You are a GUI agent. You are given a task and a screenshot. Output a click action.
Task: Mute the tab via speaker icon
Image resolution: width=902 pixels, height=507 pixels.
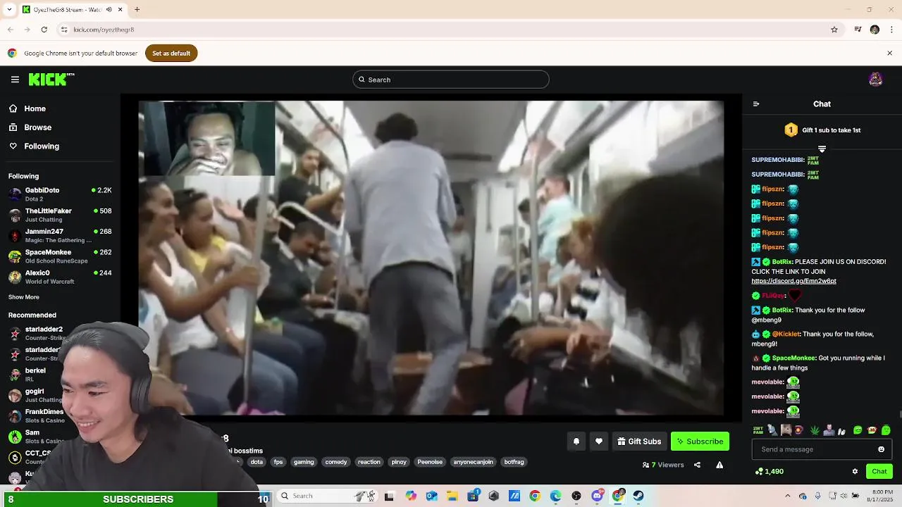(109, 10)
